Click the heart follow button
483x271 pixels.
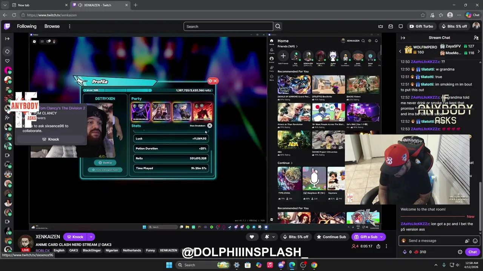[x=252, y=237]
